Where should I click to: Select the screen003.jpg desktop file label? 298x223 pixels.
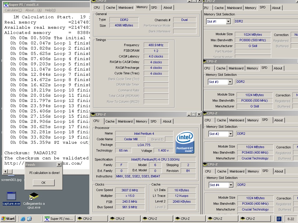11,180
